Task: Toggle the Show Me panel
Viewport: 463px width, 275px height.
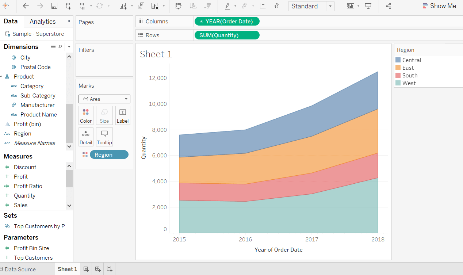Action: [439, 6]
